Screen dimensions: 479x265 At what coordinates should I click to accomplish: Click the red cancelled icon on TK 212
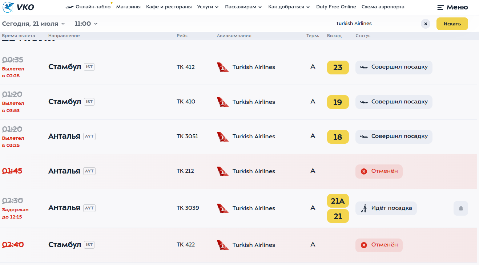coord(364,171)
